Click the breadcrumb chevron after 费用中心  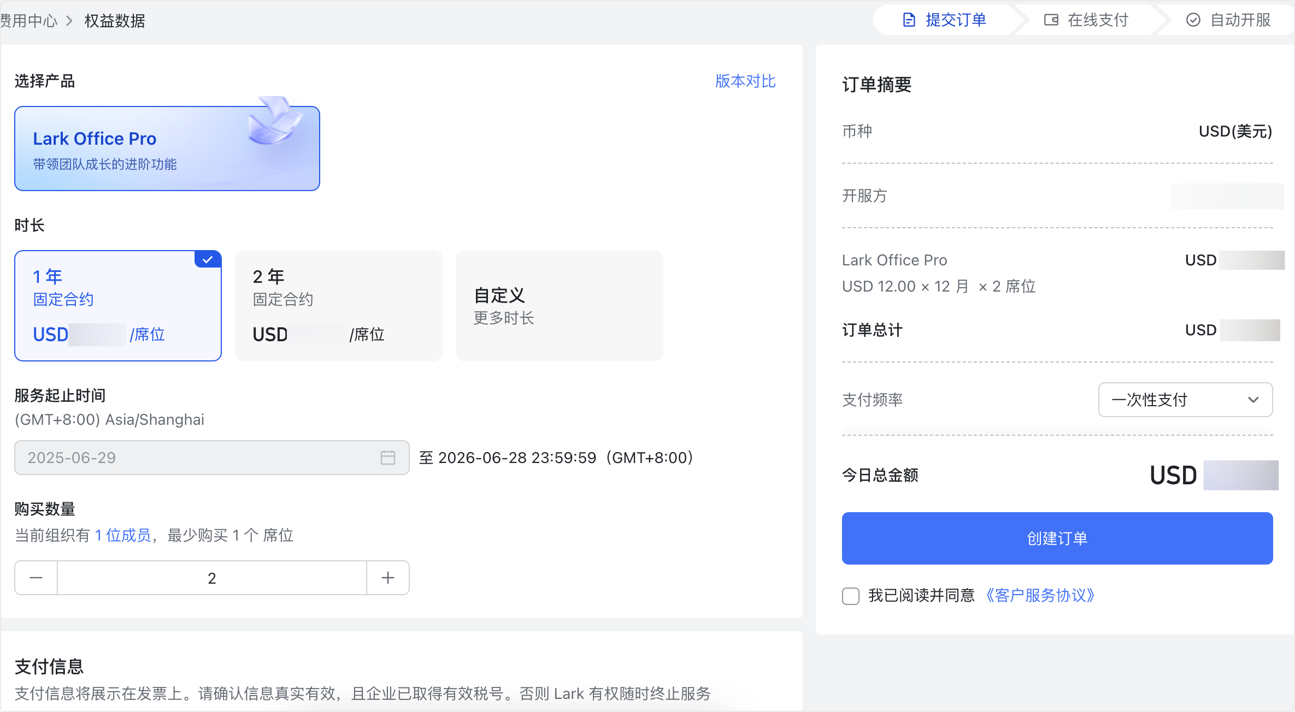click(69, 21)
